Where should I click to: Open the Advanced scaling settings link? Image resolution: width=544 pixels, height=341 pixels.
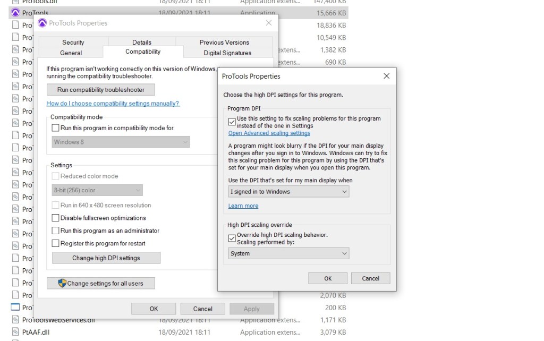269,133
